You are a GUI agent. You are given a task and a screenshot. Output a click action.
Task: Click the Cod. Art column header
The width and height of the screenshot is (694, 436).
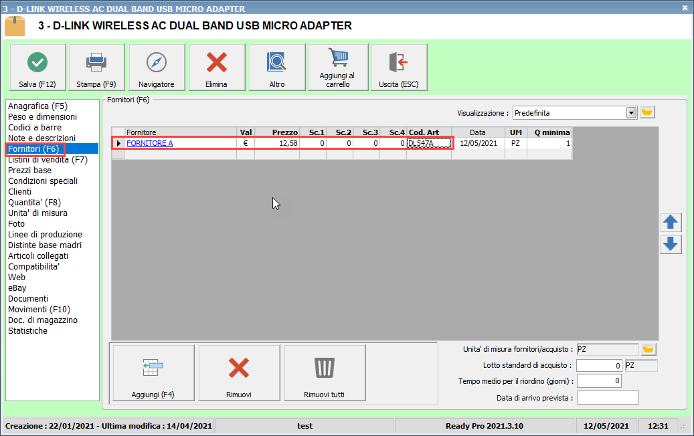click(430, 132)
